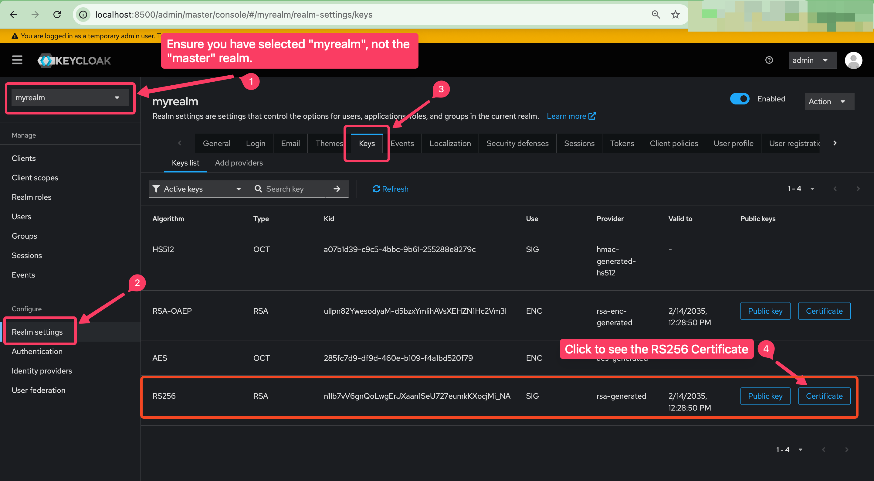Viewport: 874px width, 481px height.
Task: Open User federation in the sidebar
Action: [38, 390]
